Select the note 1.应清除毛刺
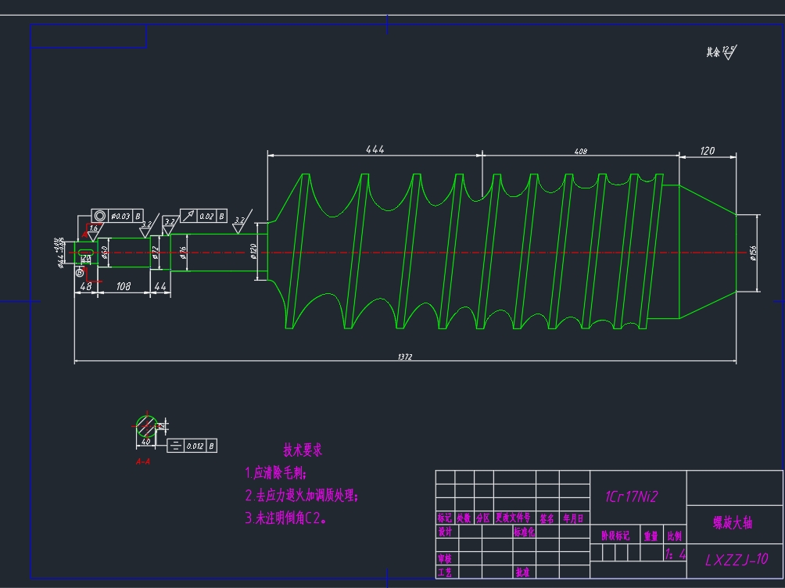 pos(276,473)
